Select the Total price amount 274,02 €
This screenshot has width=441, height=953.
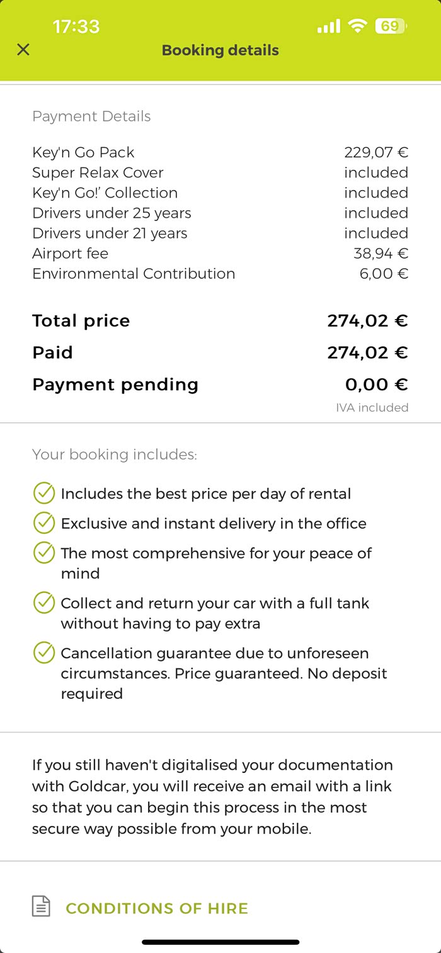coord(367,321)
